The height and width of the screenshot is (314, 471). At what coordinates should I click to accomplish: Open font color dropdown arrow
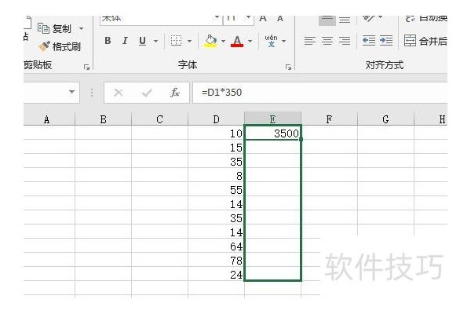[x=250, y=41]
